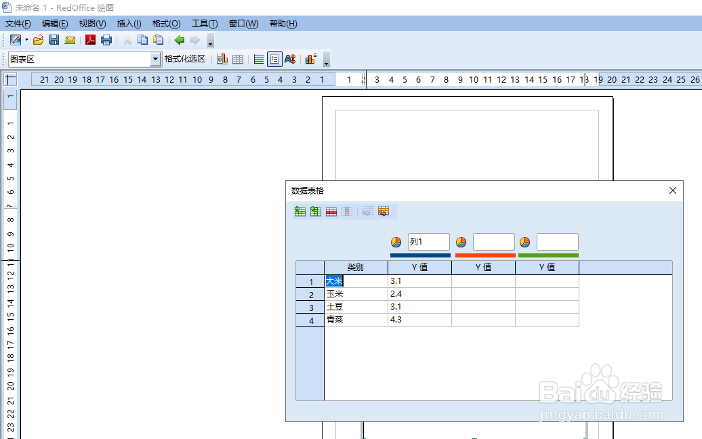Undo with the green left arrow

click(180, 40)
